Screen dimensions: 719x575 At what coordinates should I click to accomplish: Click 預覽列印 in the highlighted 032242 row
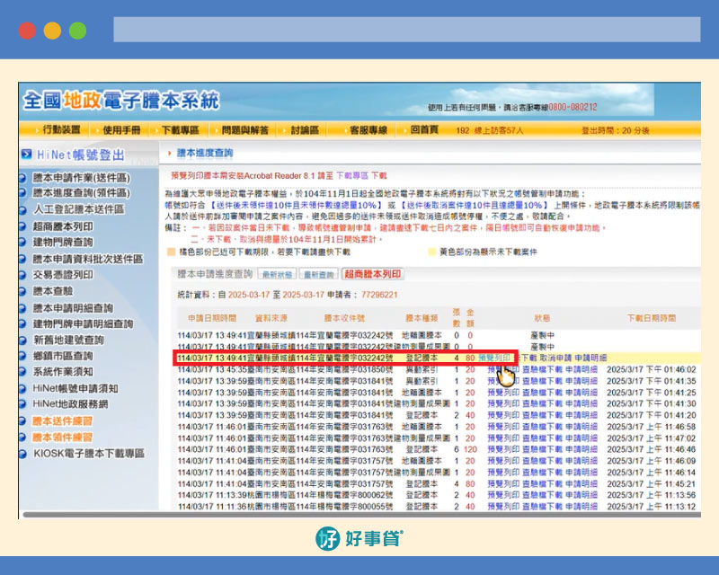[x=495, y=358]
